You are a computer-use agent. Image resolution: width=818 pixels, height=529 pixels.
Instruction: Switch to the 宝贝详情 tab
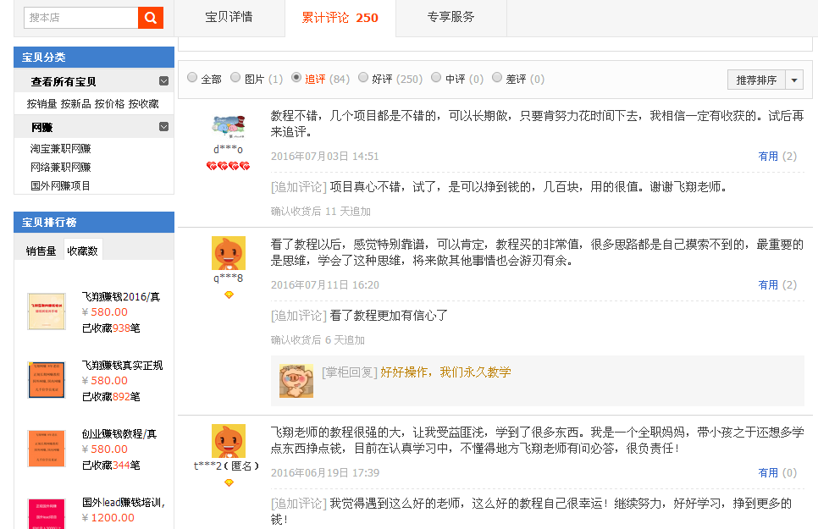[x=229, y=17]
